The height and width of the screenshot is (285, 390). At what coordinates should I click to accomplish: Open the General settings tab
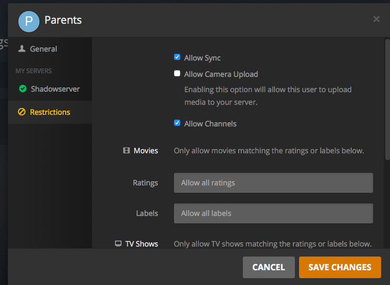[x=44, y=49]
